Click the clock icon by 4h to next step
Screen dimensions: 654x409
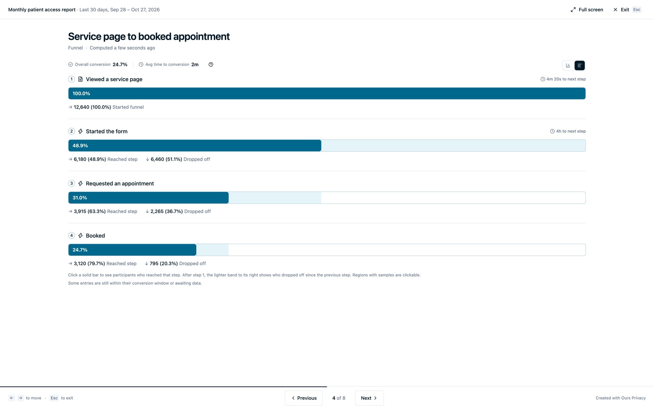(552, 131)
